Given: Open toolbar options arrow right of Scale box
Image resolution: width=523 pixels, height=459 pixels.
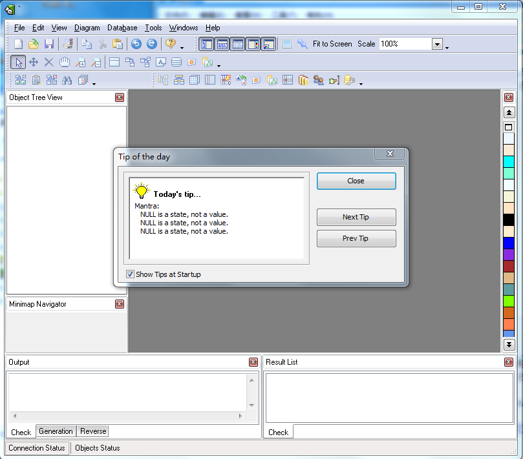Looking at the screenshot, I should [447, 48].
